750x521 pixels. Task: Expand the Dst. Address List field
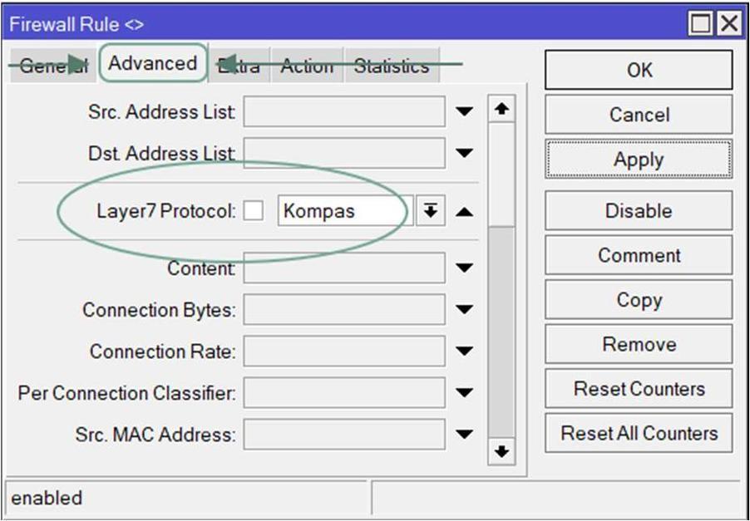tap(464, 153)
